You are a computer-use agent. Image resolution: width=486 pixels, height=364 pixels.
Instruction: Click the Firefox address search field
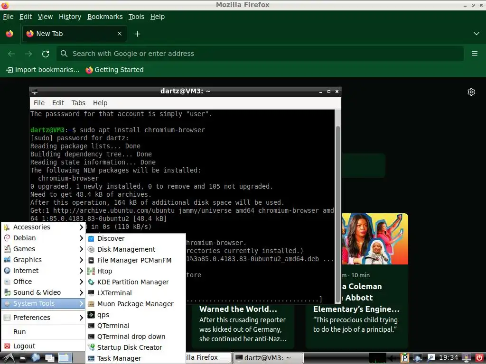click(260, 54)
